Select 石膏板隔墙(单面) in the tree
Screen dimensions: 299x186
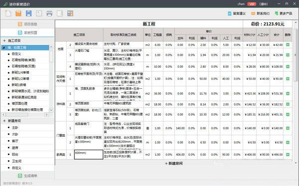[x=23, y=60]
